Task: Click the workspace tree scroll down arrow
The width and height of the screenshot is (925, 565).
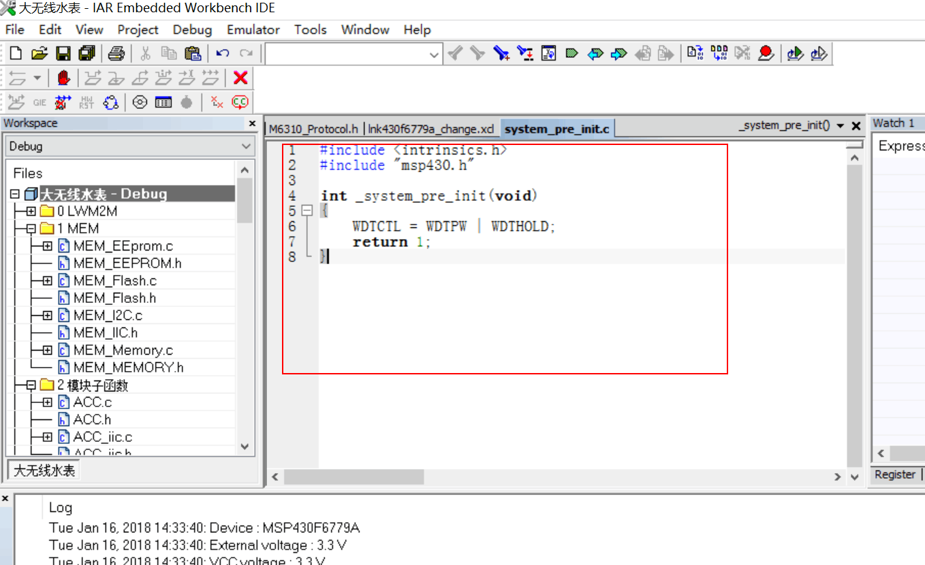Action: (245, 447)
